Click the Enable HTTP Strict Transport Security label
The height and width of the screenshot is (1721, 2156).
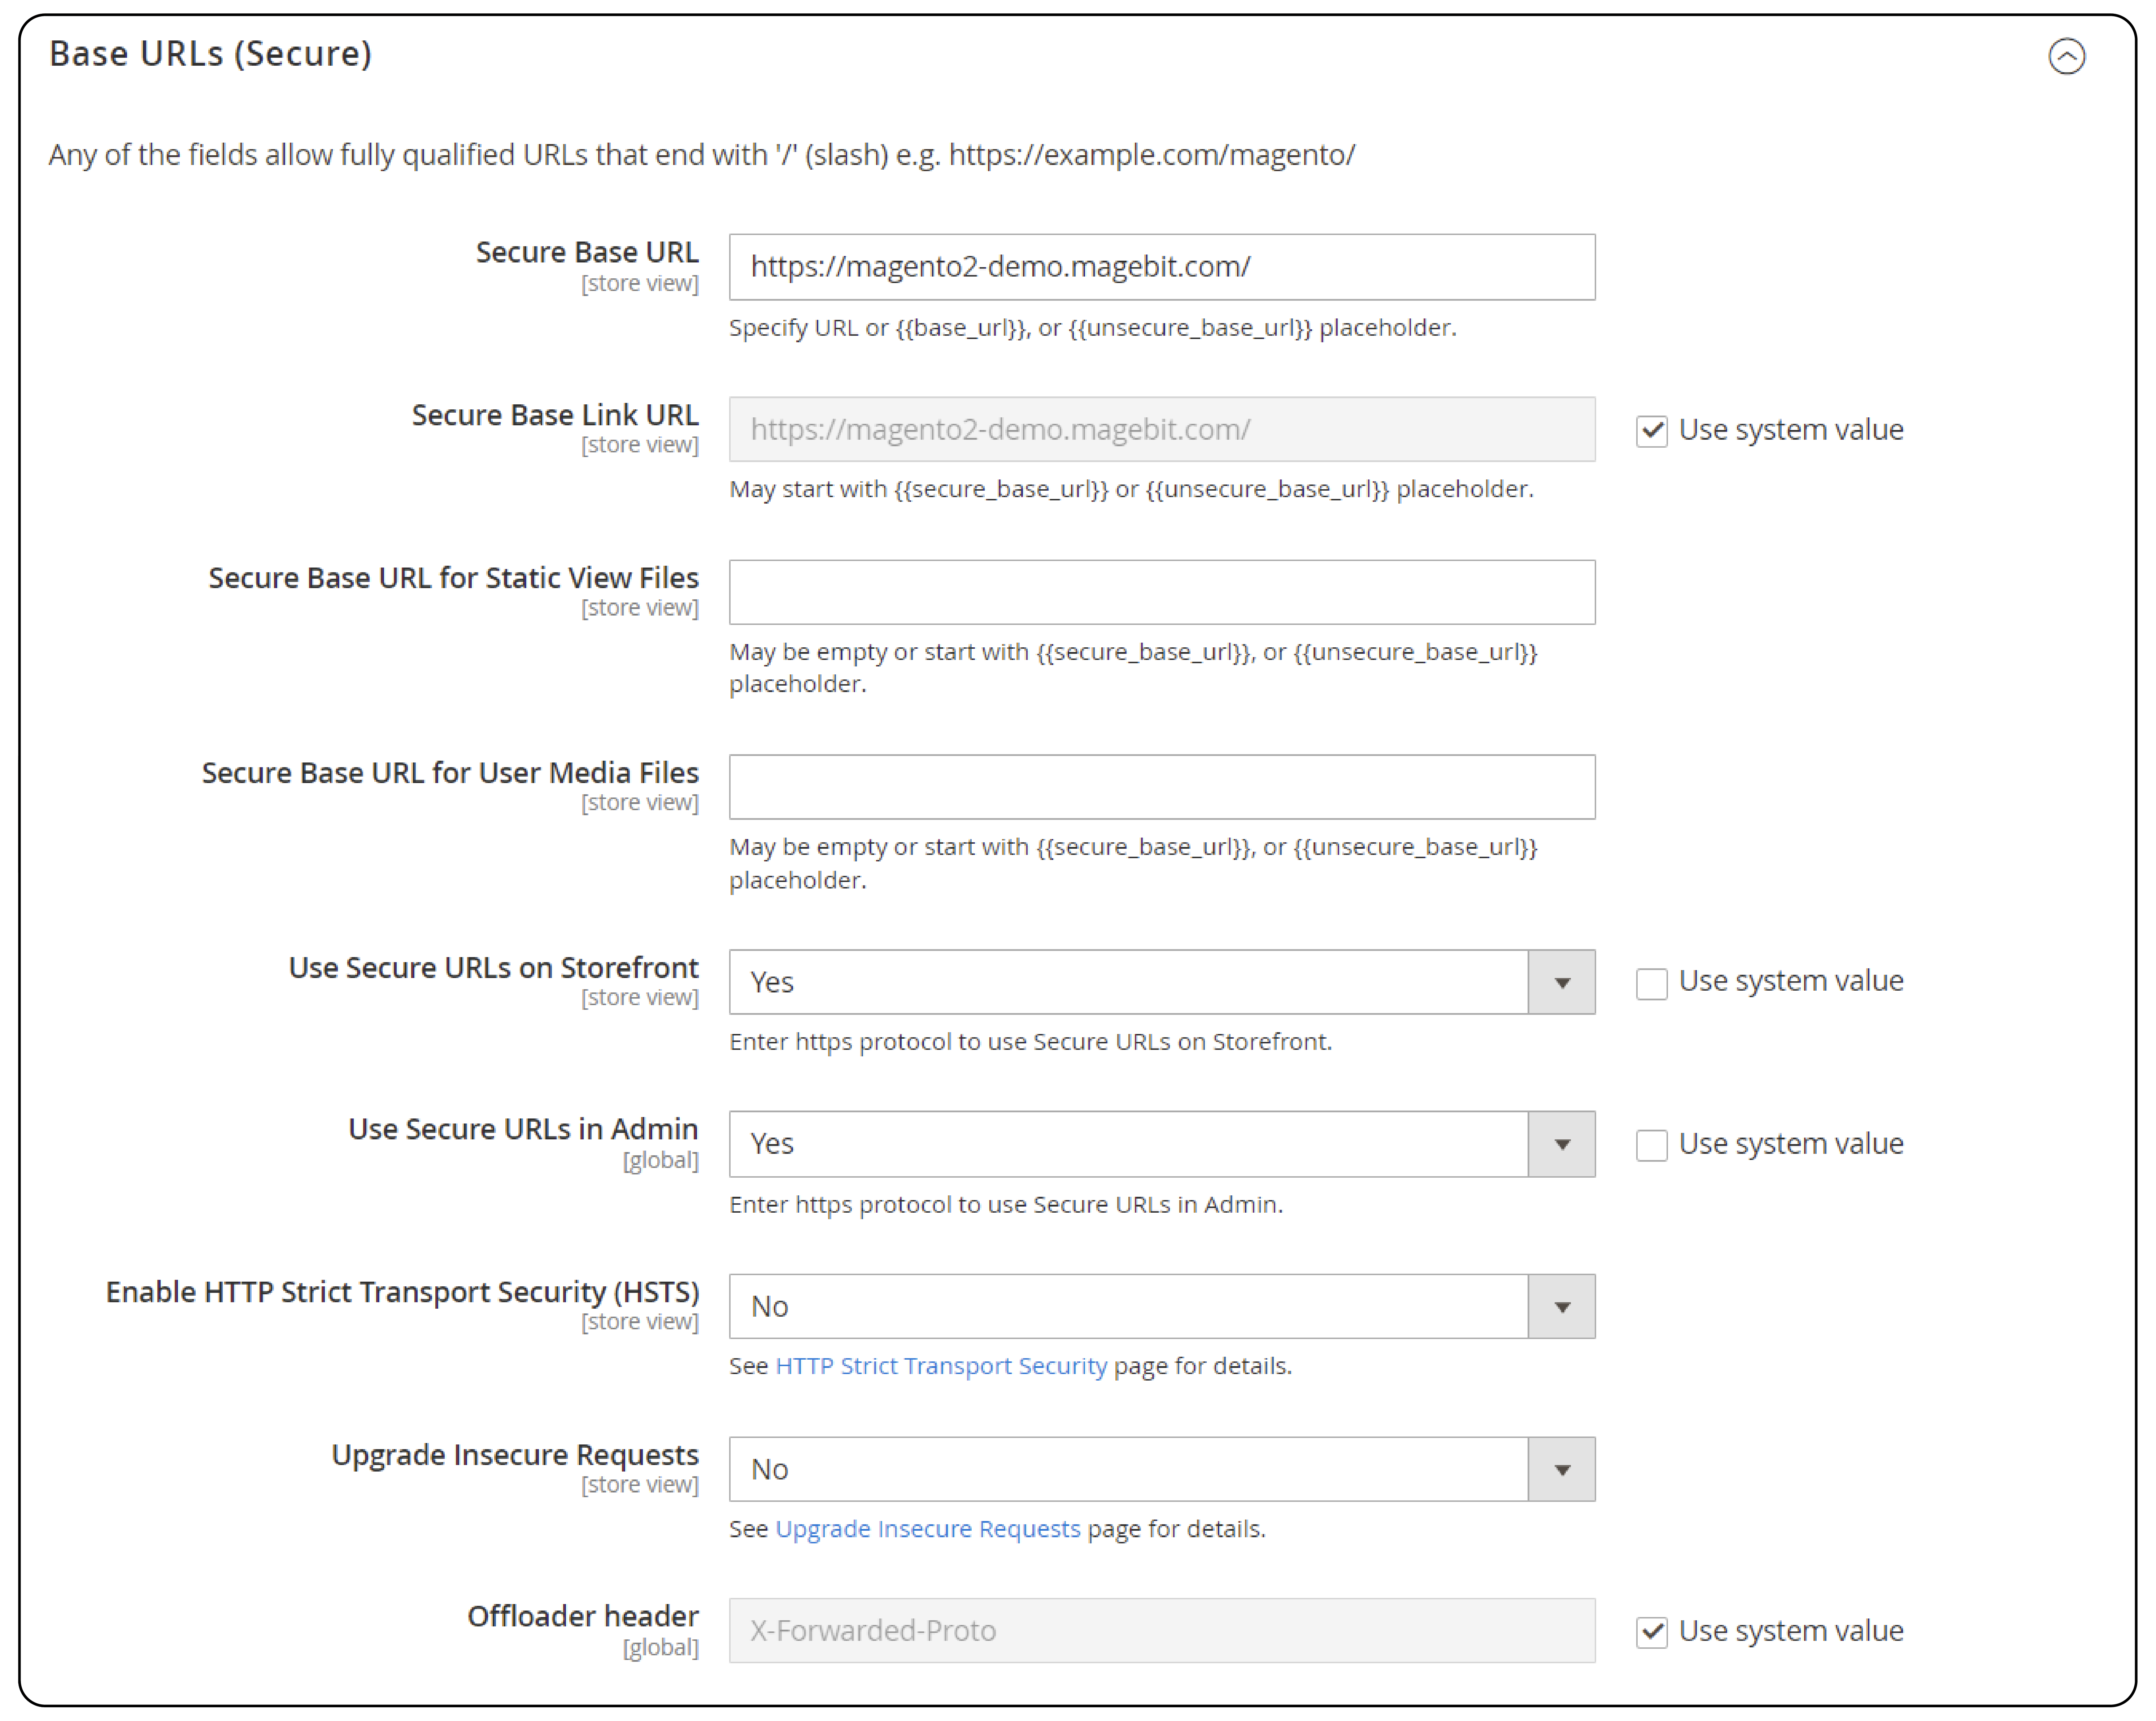(x=402, y=1292)
